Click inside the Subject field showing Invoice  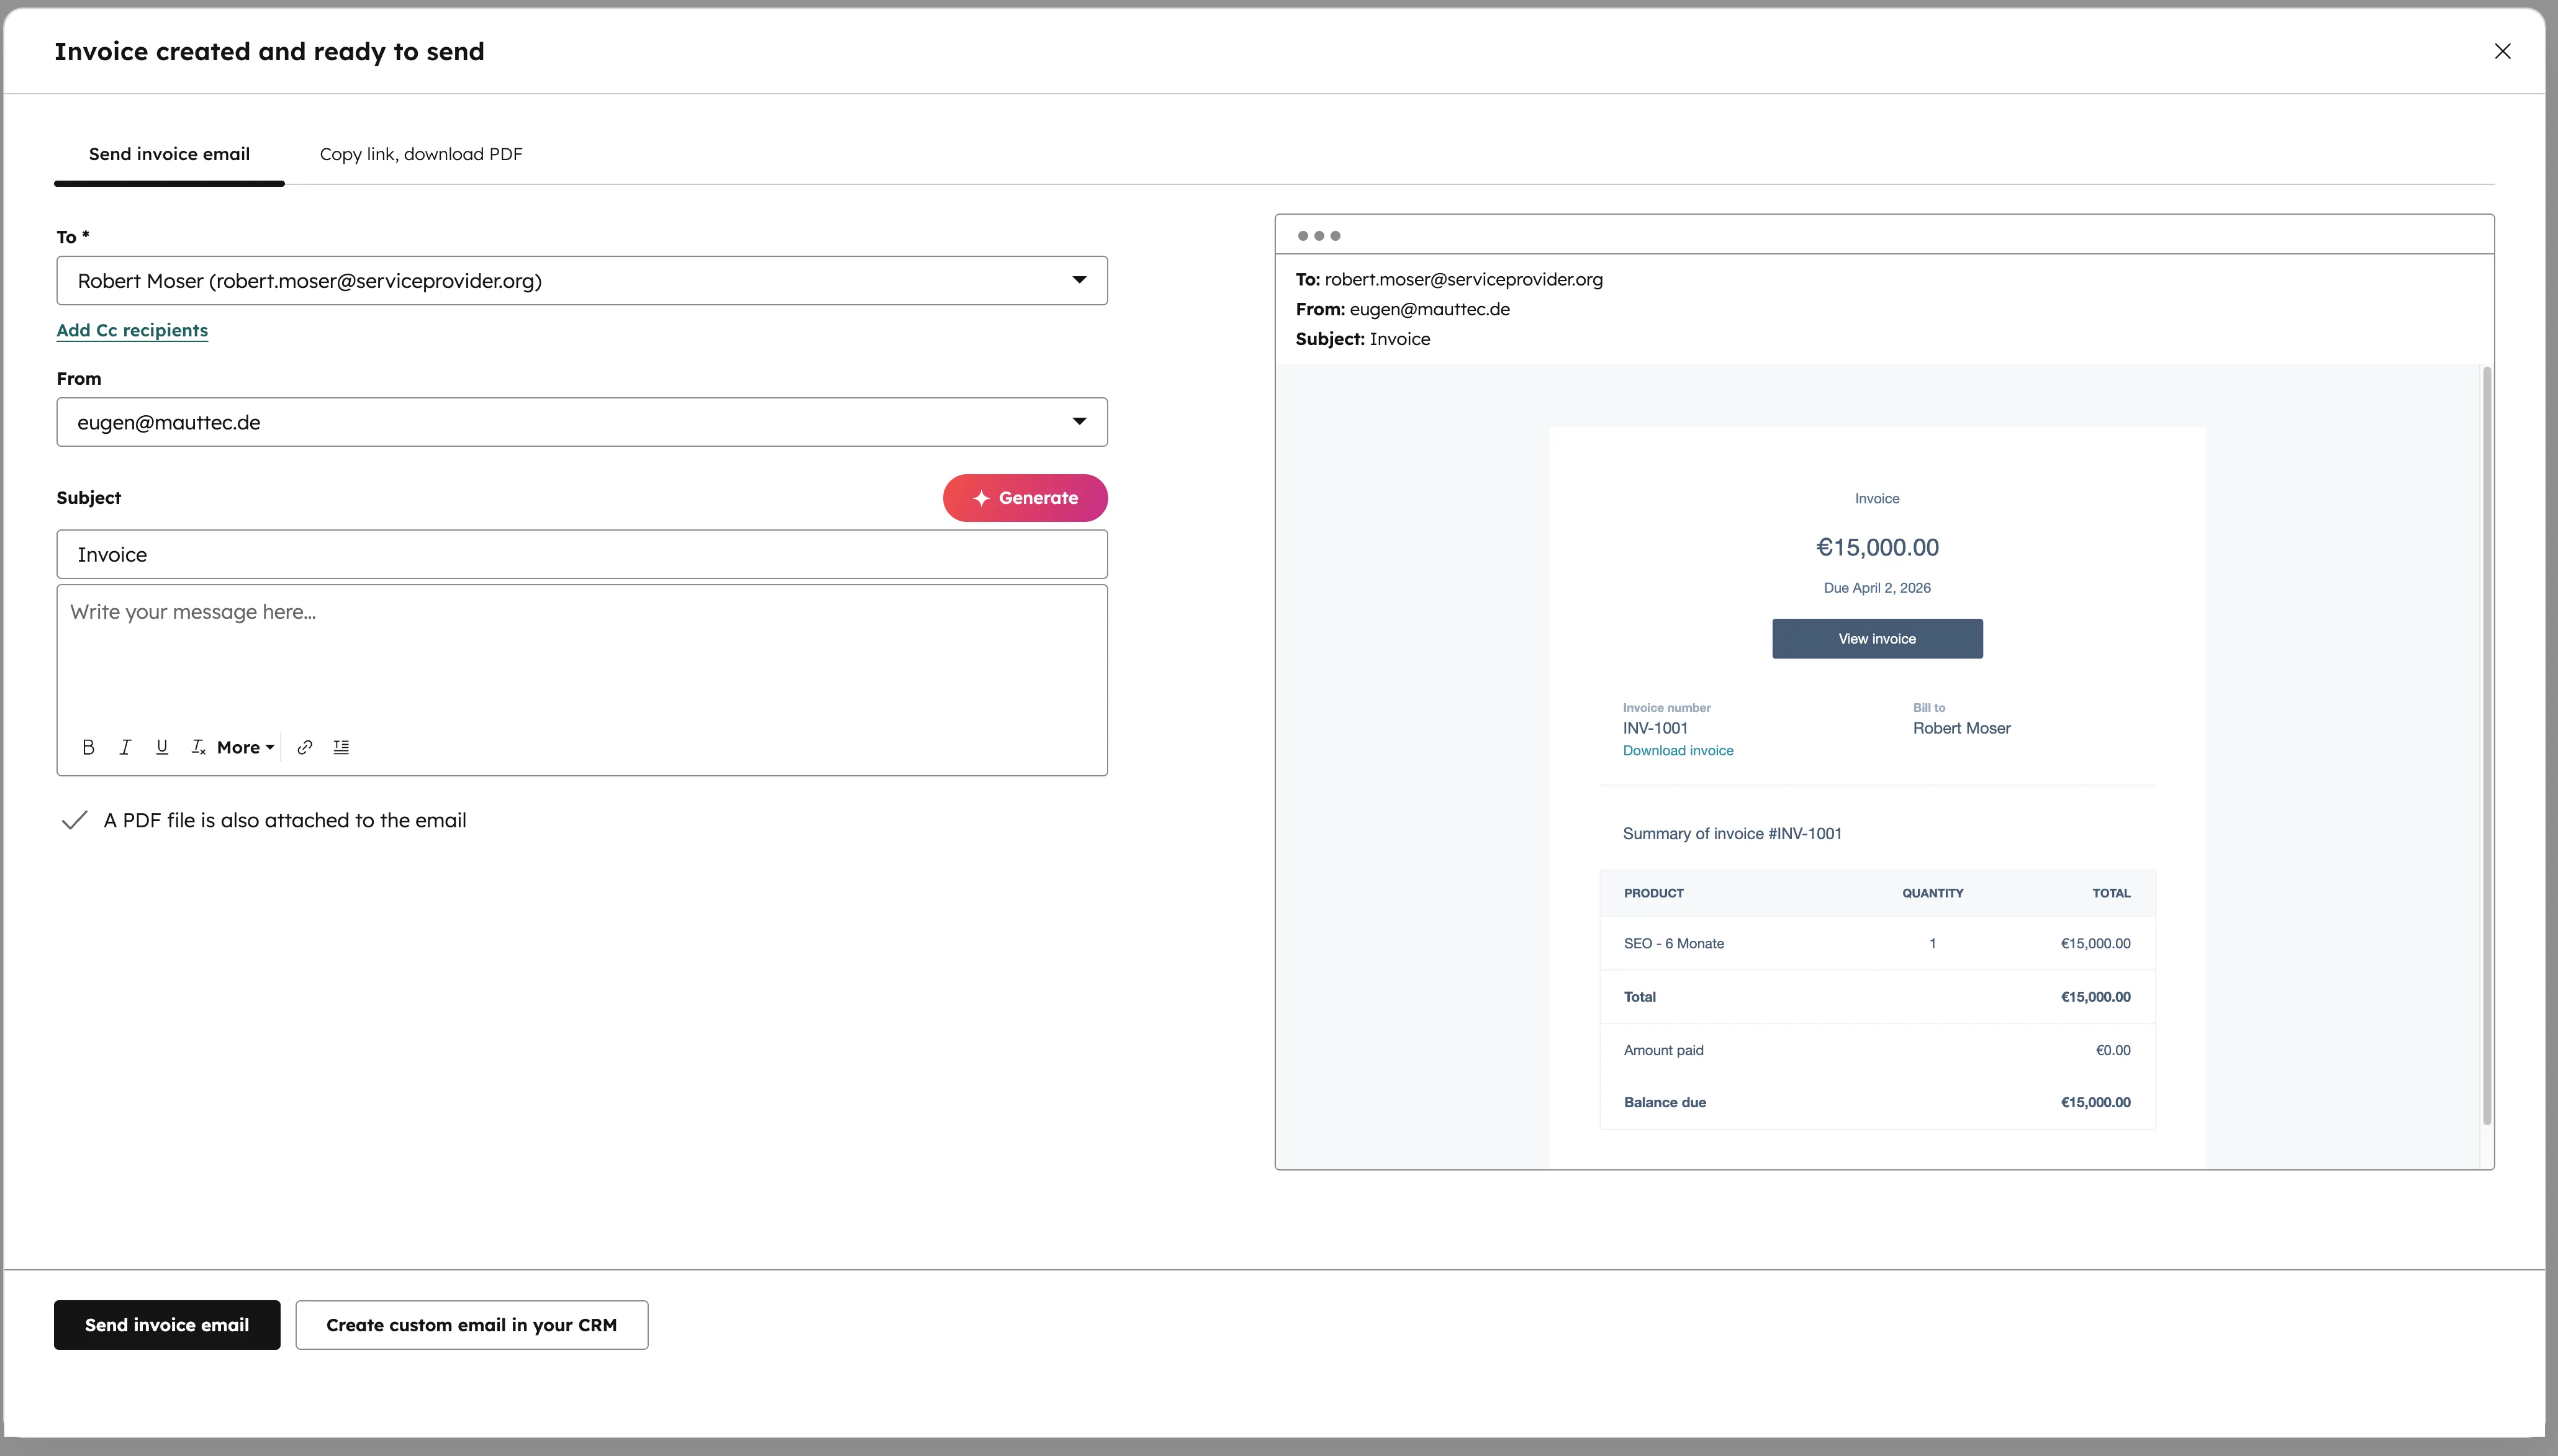pos(581,553)
